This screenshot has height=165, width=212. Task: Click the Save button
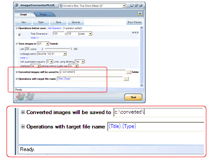[58, 22]
